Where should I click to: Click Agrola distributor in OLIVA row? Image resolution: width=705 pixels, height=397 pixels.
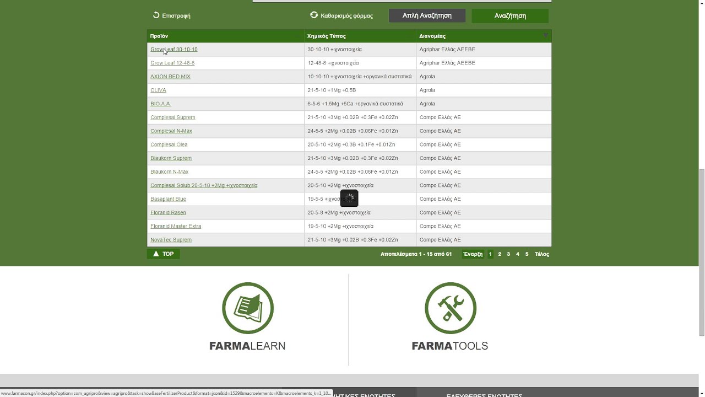coord(427,90)
